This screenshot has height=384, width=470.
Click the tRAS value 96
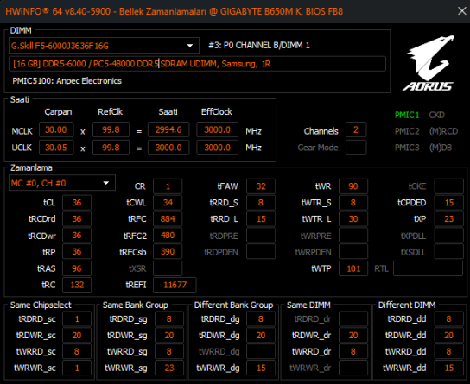coord(77,268)
